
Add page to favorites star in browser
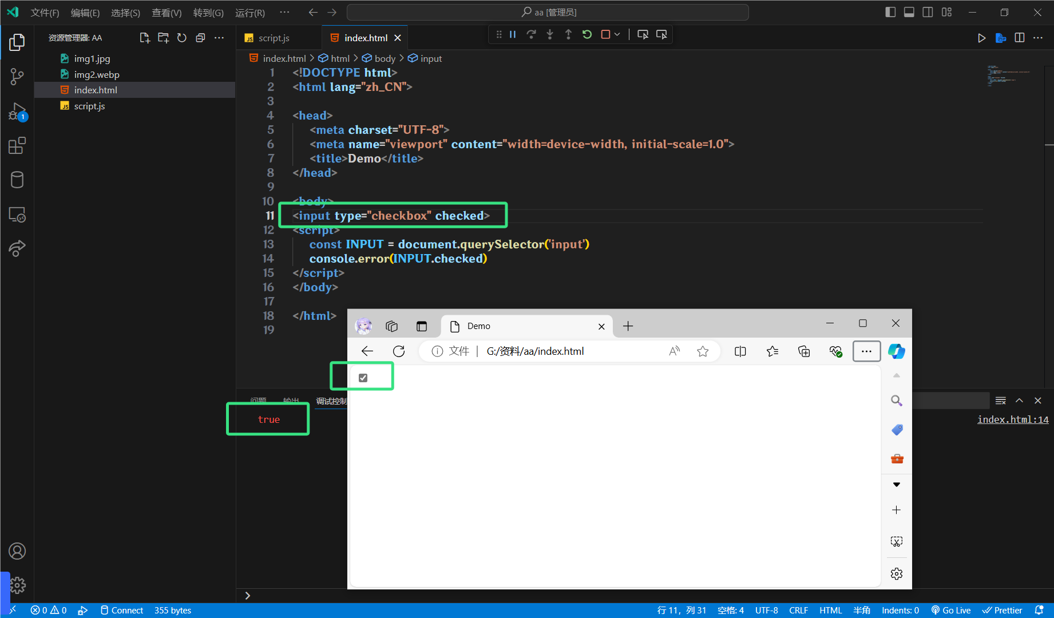coord(703,351)
